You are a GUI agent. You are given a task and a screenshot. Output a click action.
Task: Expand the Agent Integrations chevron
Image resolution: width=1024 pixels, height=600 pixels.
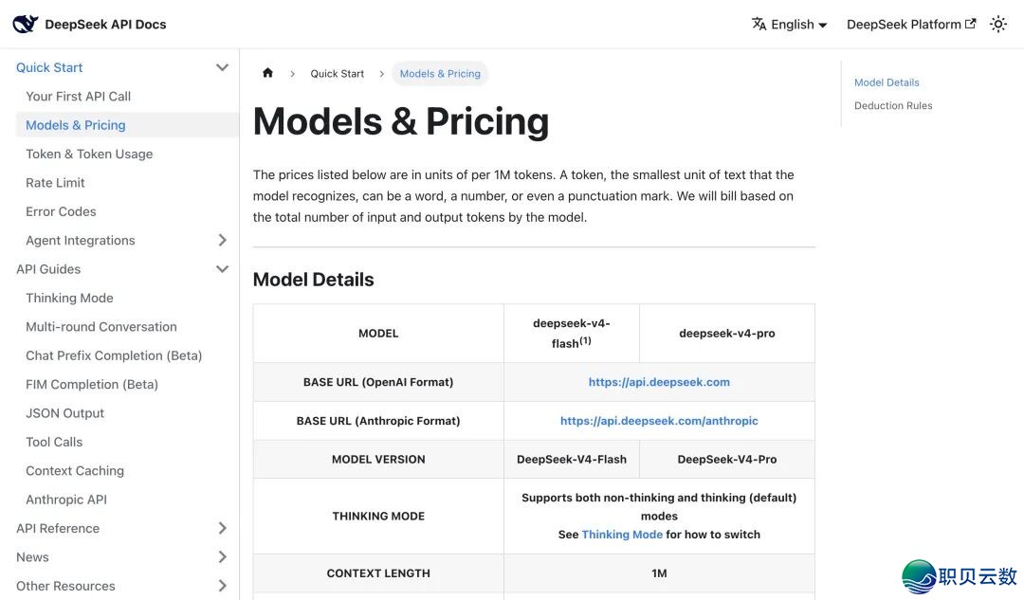tap(222, 240)
